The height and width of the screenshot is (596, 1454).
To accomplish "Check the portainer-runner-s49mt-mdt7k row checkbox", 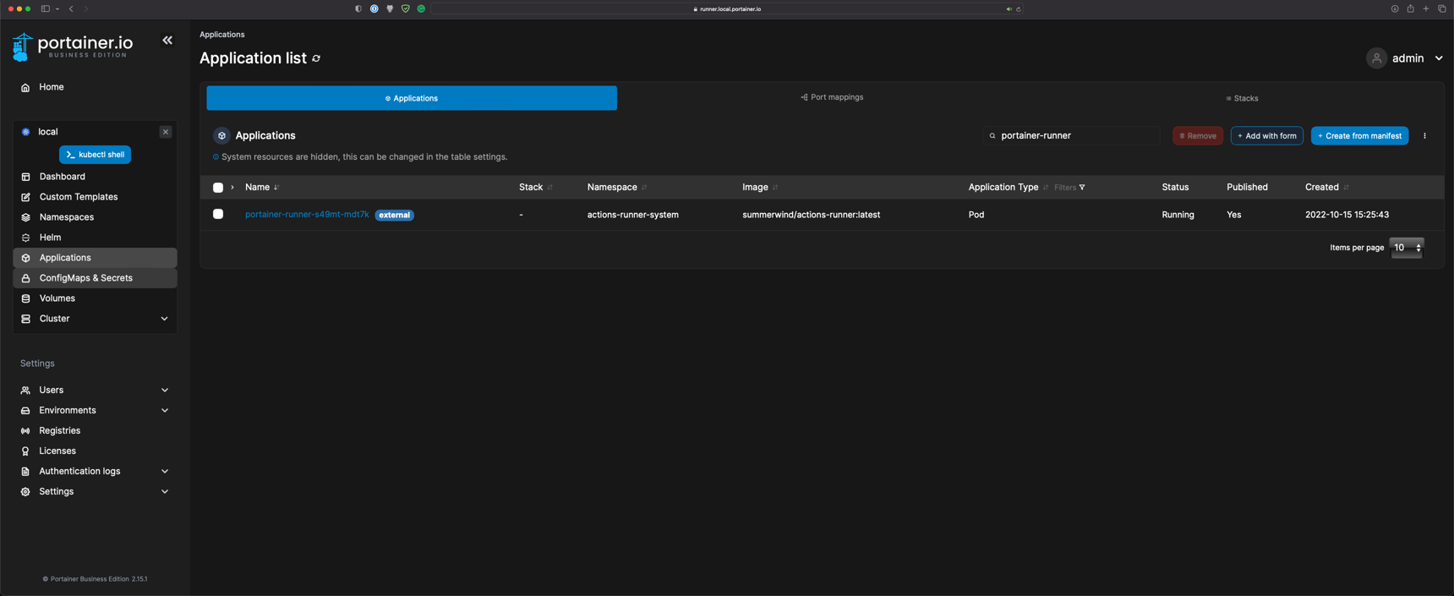I will (x=218, y=215).
